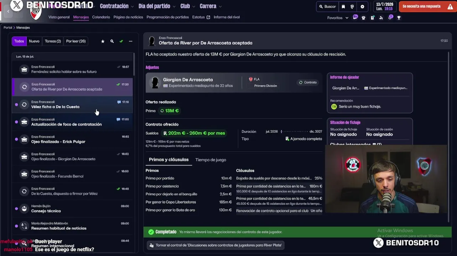Open the Calendario tab
This screenshot has height=256, width=457.
pyautogui.click(x=101, y=17)
